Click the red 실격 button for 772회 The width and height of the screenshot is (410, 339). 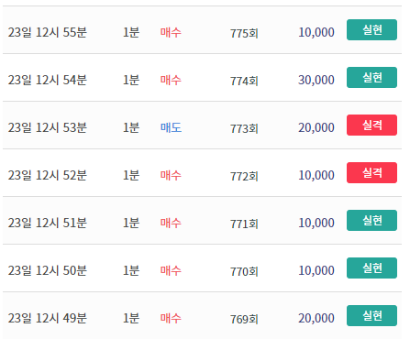[x=371, y=173]
